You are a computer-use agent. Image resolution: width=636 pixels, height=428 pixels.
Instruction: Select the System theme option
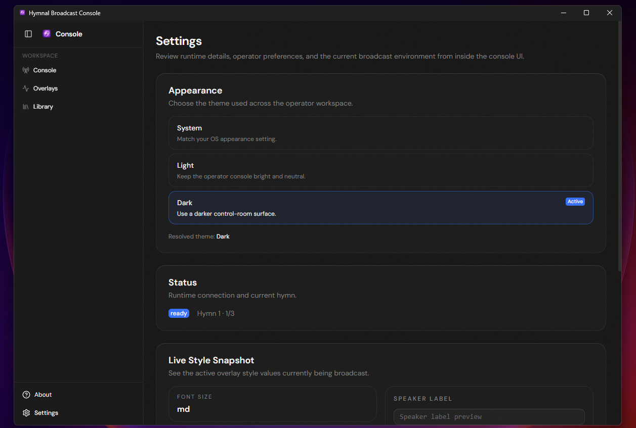tap(380, 133)
